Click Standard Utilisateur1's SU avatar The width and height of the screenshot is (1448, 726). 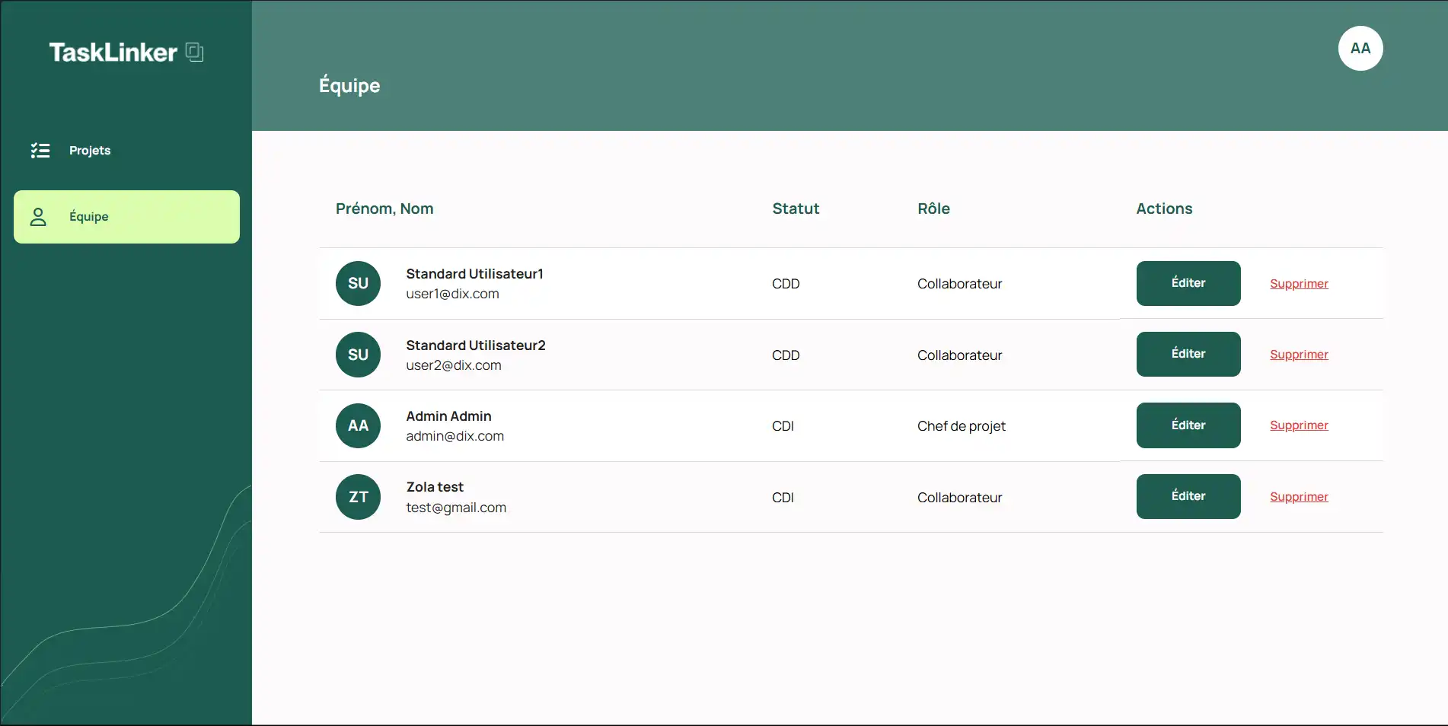pyautogui.click(x=358, y=284)
